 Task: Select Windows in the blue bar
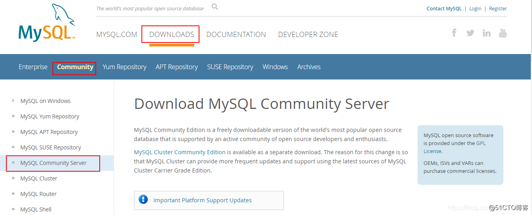coord(275,67)
